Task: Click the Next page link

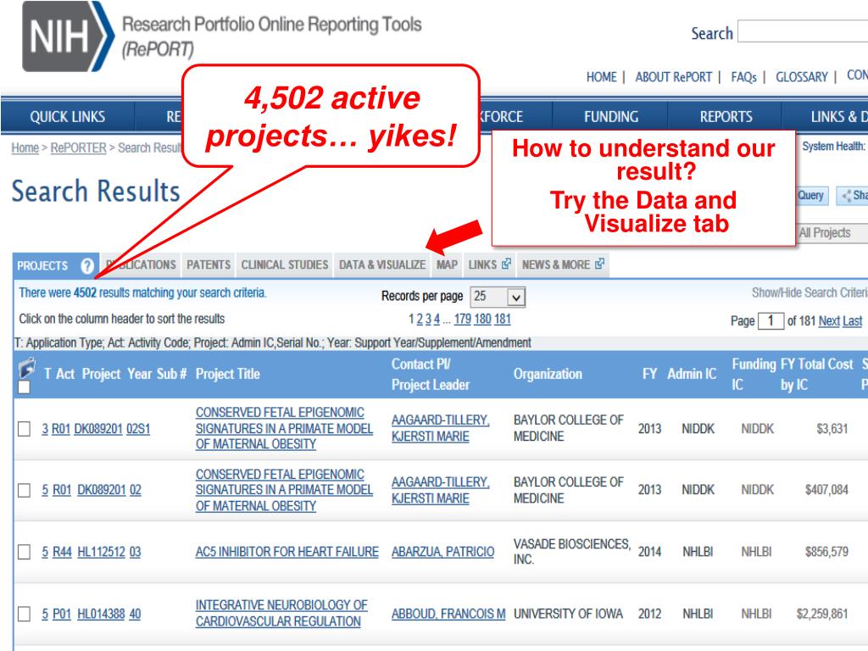Action: [x=829, y=321]
